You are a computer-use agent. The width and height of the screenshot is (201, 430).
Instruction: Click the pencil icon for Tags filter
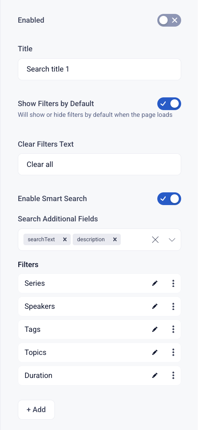[x=155, y=329]
